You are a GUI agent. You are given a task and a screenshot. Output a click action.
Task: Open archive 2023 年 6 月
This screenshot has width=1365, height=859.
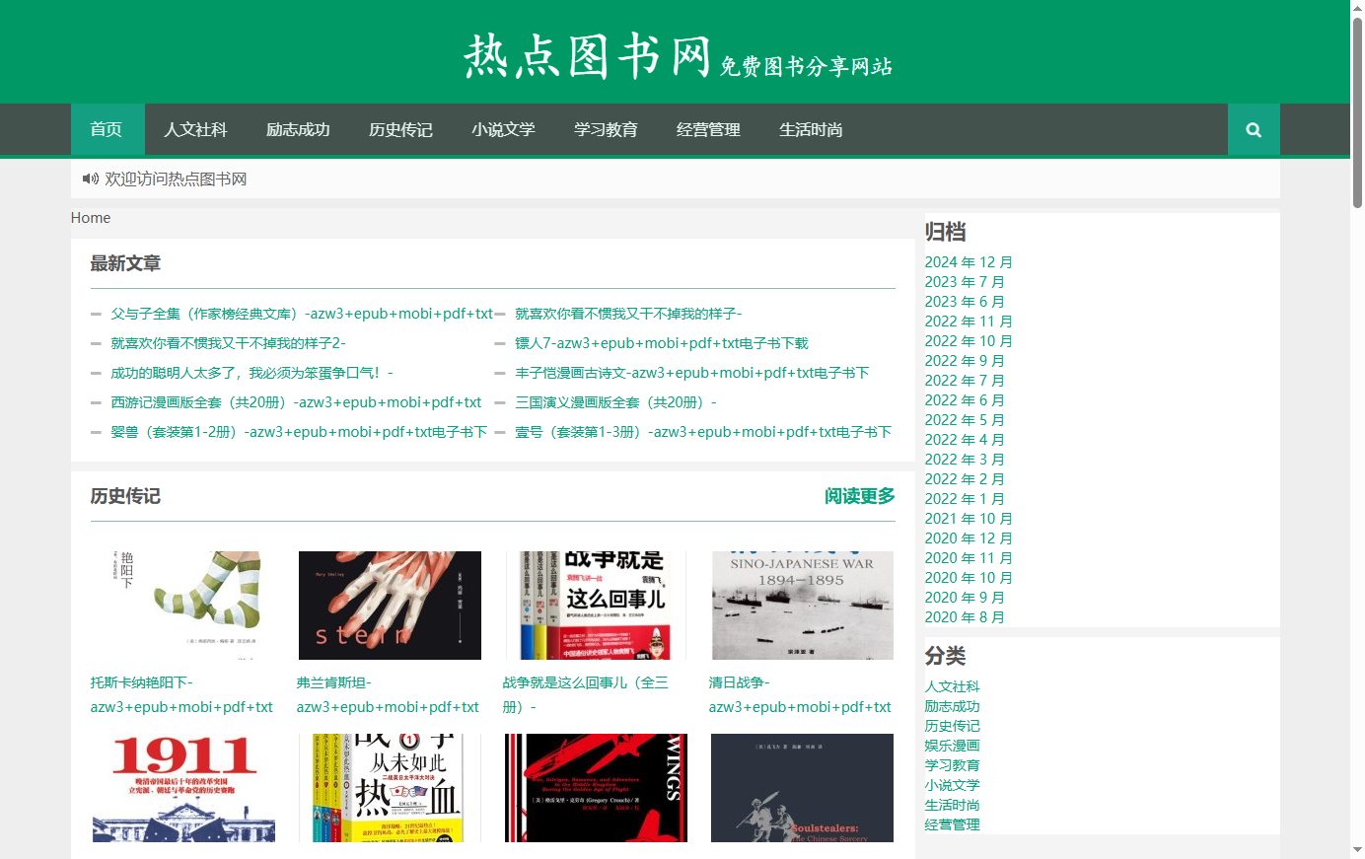pyautogui.click(x=965, y=302)
